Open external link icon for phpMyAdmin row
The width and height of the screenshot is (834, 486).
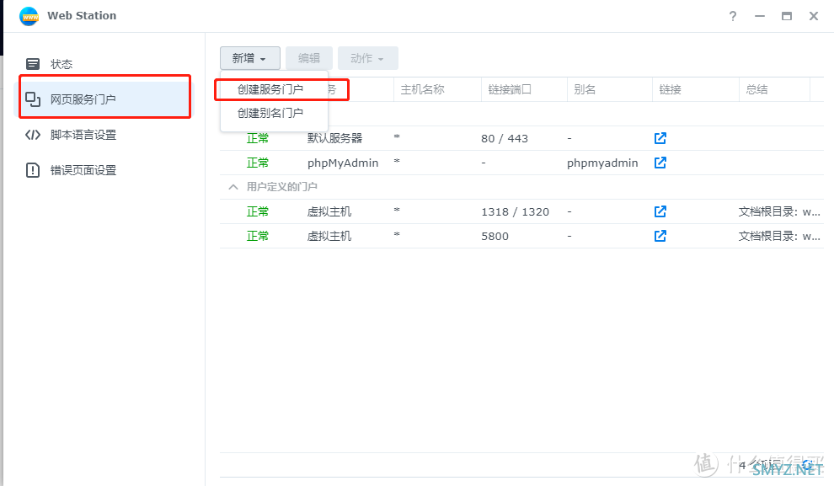(660, 163)
